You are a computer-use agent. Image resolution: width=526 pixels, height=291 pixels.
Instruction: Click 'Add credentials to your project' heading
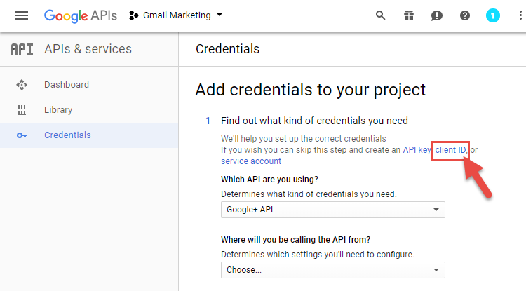pyautogui.click(x=310, y=90)
